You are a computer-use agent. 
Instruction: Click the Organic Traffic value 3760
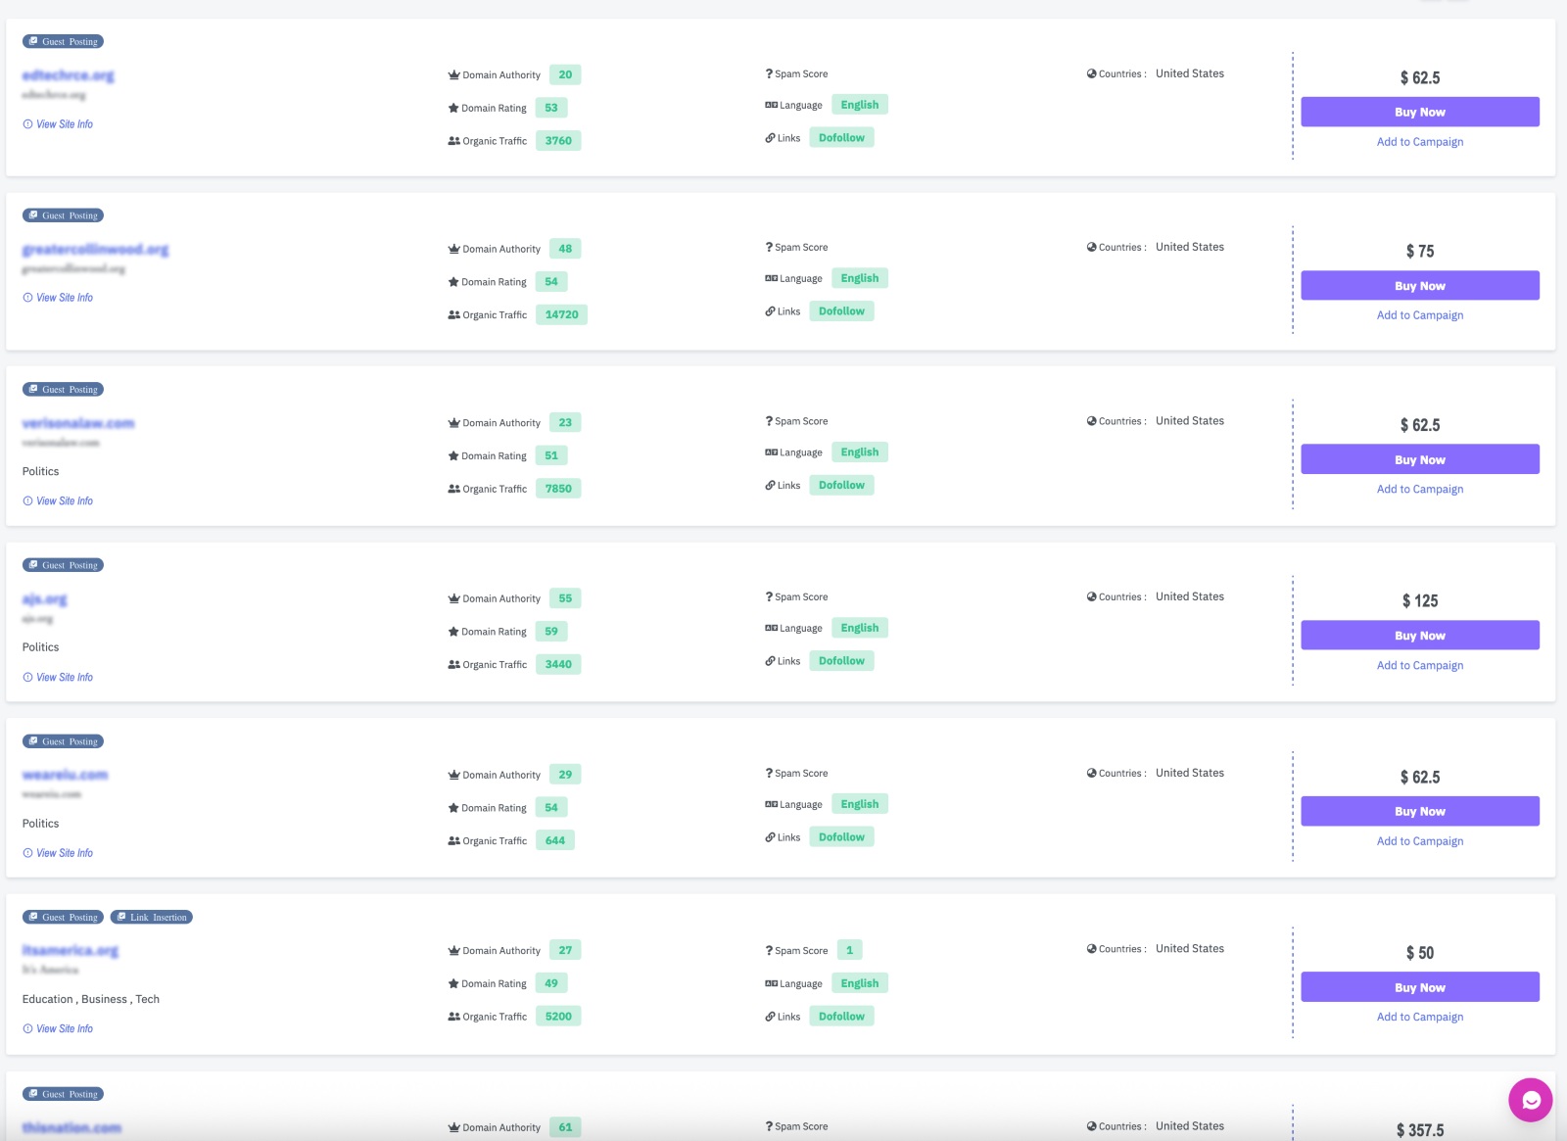click(x=558, y=141)
